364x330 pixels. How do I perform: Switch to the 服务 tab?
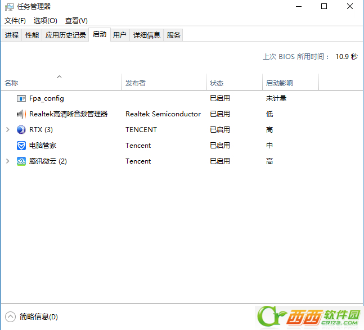click(173, 35)
